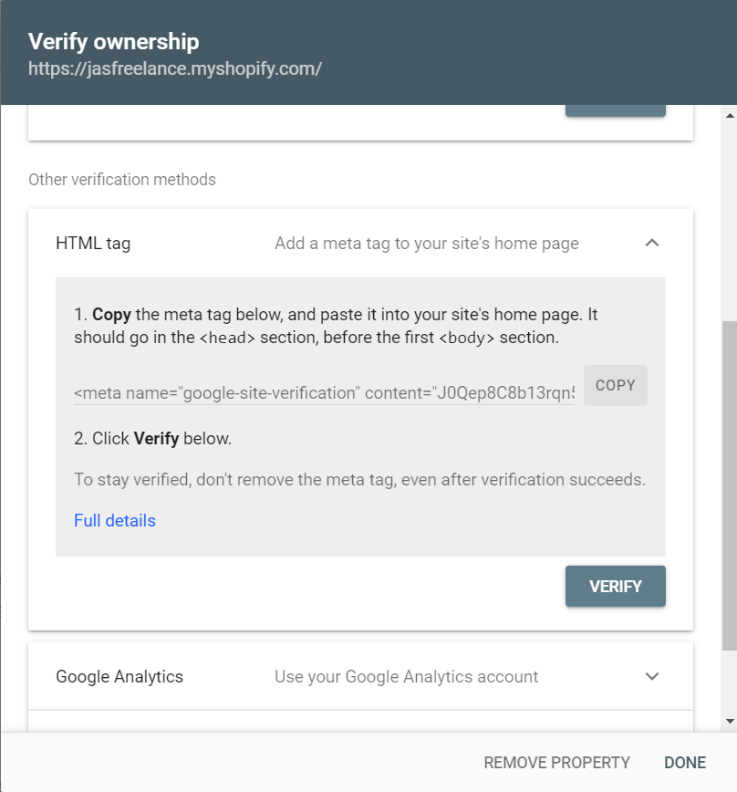The height and width of the screenshot is (792, 737).
Task: Focus the google-site-verification meta tag field
Action: click(324, 393)
